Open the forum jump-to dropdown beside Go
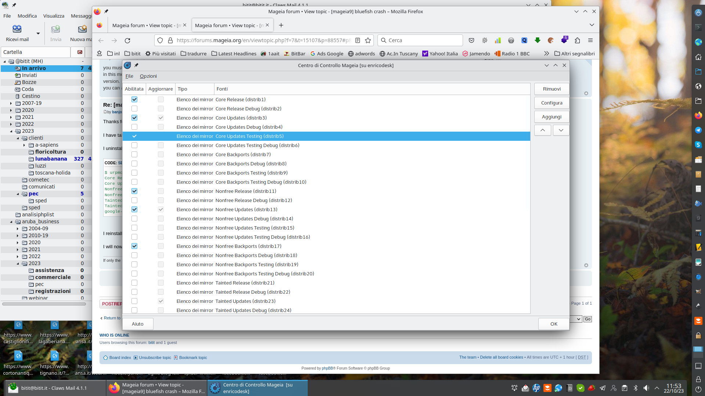 click(576, 319)
